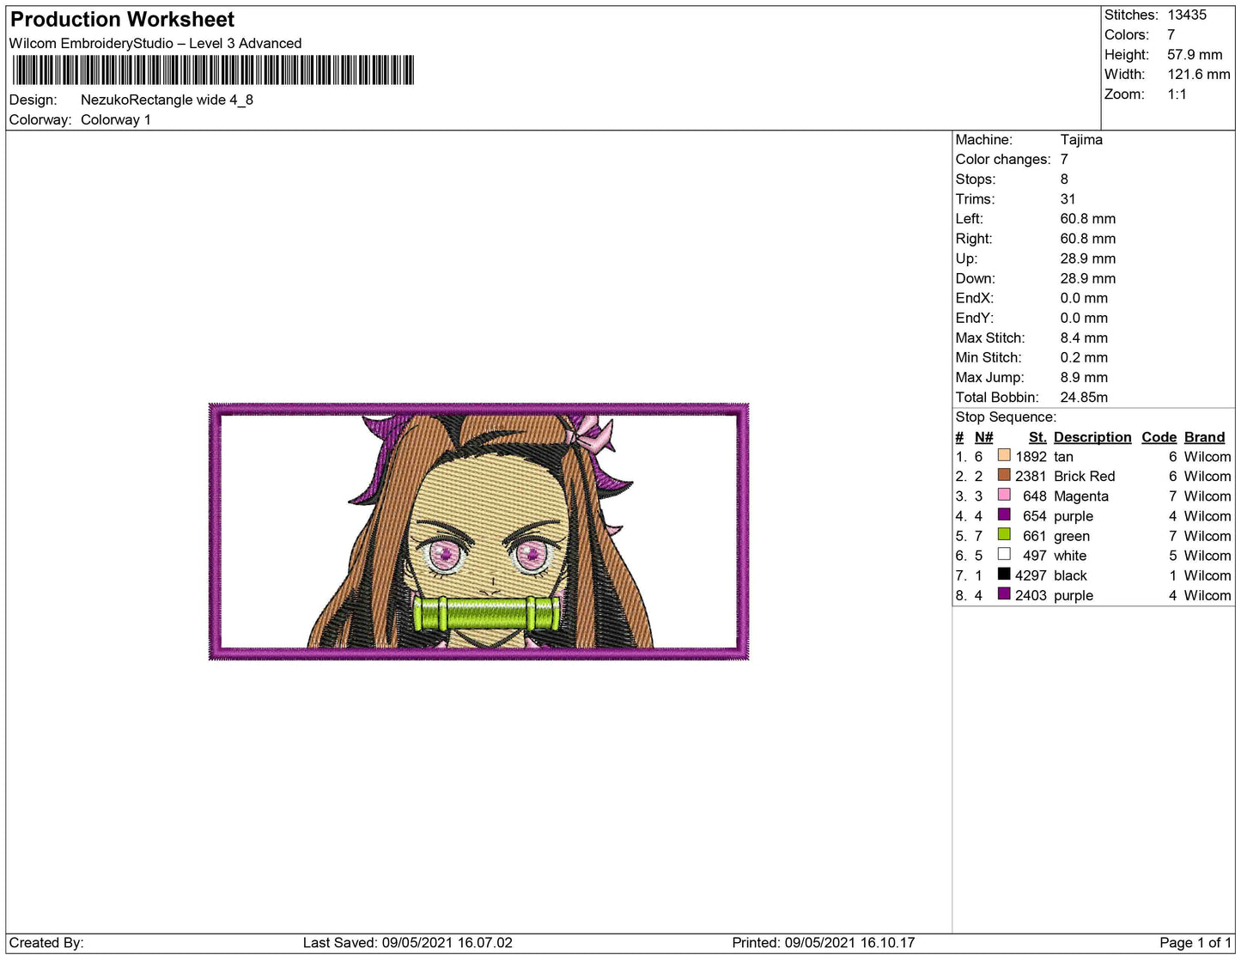Select the height value '57.9 mm'
The image size is (1241, 955).
pyautogui.click(x=1195, y=55)
